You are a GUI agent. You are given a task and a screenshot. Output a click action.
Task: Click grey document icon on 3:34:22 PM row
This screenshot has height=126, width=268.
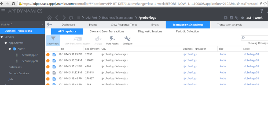(54, 73)
